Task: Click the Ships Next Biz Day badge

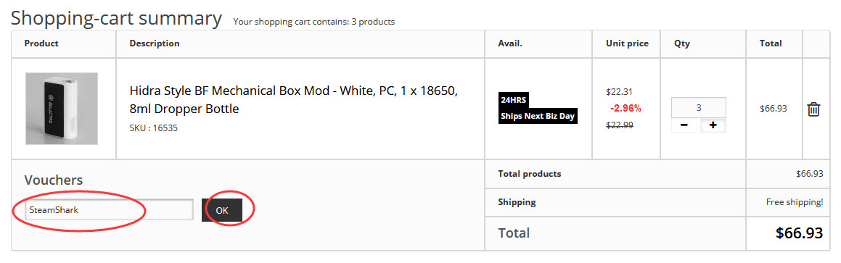Action: [x=538, y=116]
